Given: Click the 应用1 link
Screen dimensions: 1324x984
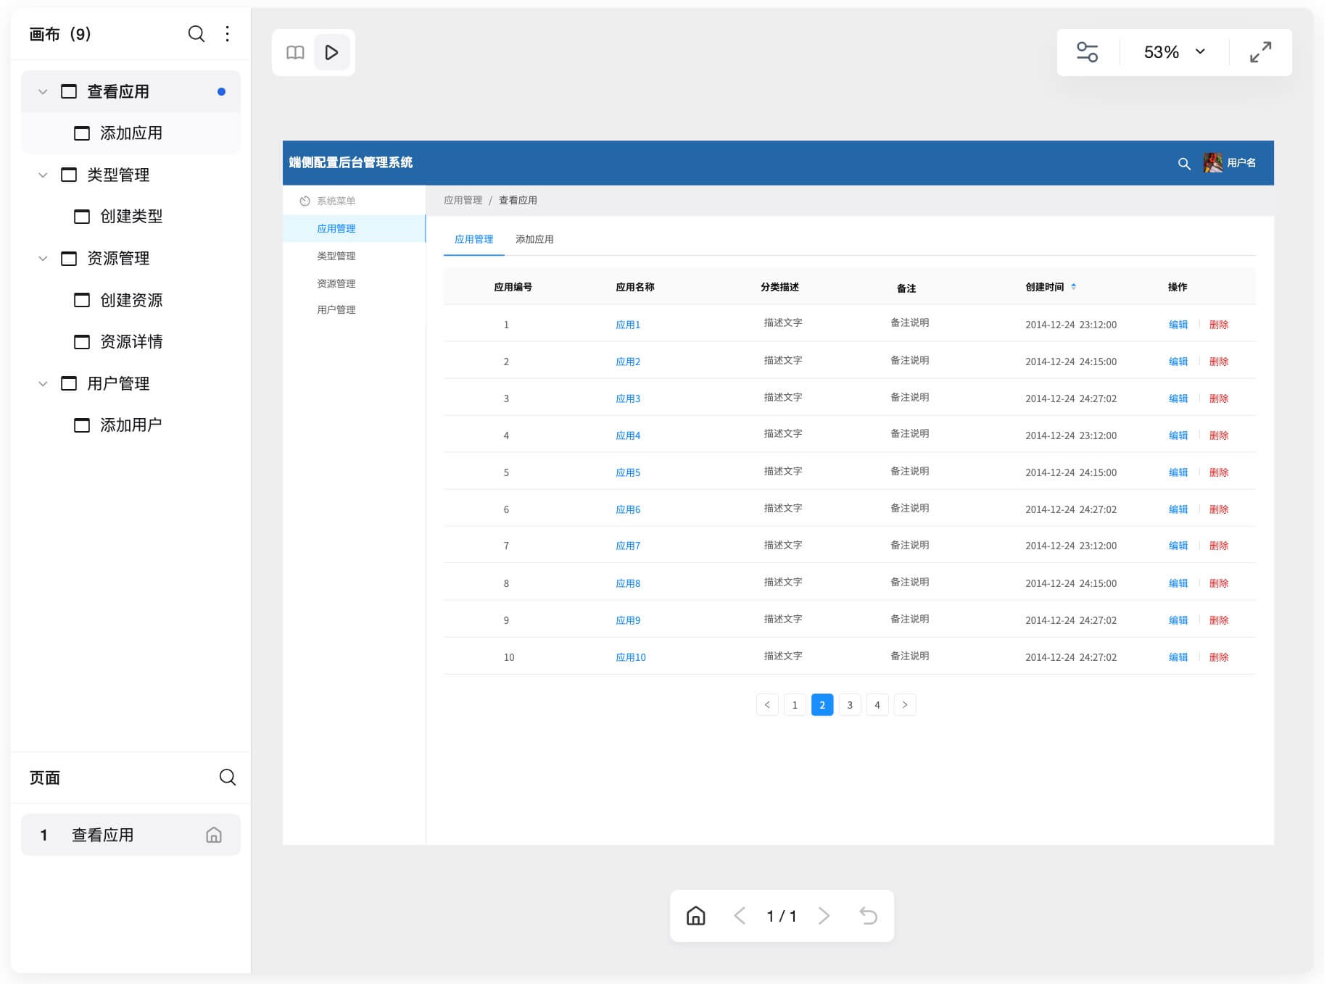Looking at the screenshot, I should [628, 325].
